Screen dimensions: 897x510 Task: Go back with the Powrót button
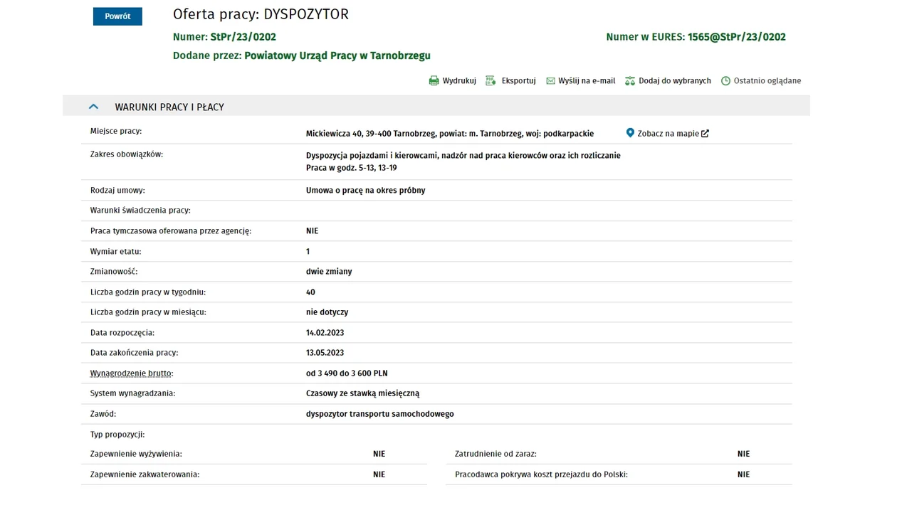point(117,16)
